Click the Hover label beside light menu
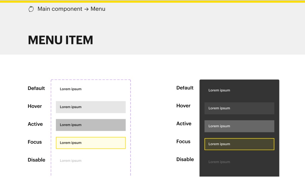Viewport: 305px width, 191px height. pos(35,106)
